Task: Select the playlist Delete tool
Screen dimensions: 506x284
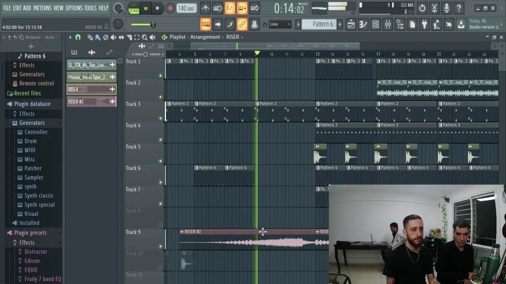Action: click(x=106, y=37)
